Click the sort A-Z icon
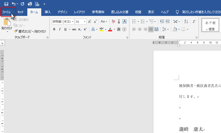This screenshot has height=133, width=221. [x=186, y=21]
